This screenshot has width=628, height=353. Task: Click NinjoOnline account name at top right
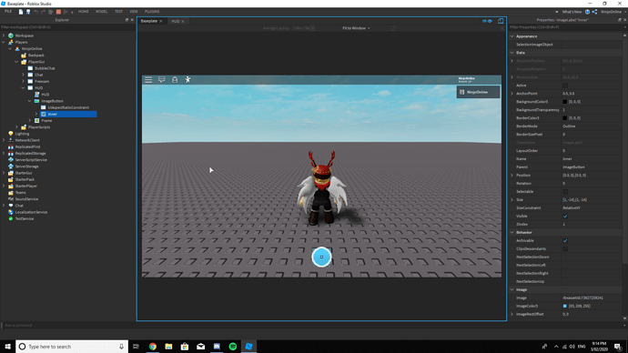[612, 12]
